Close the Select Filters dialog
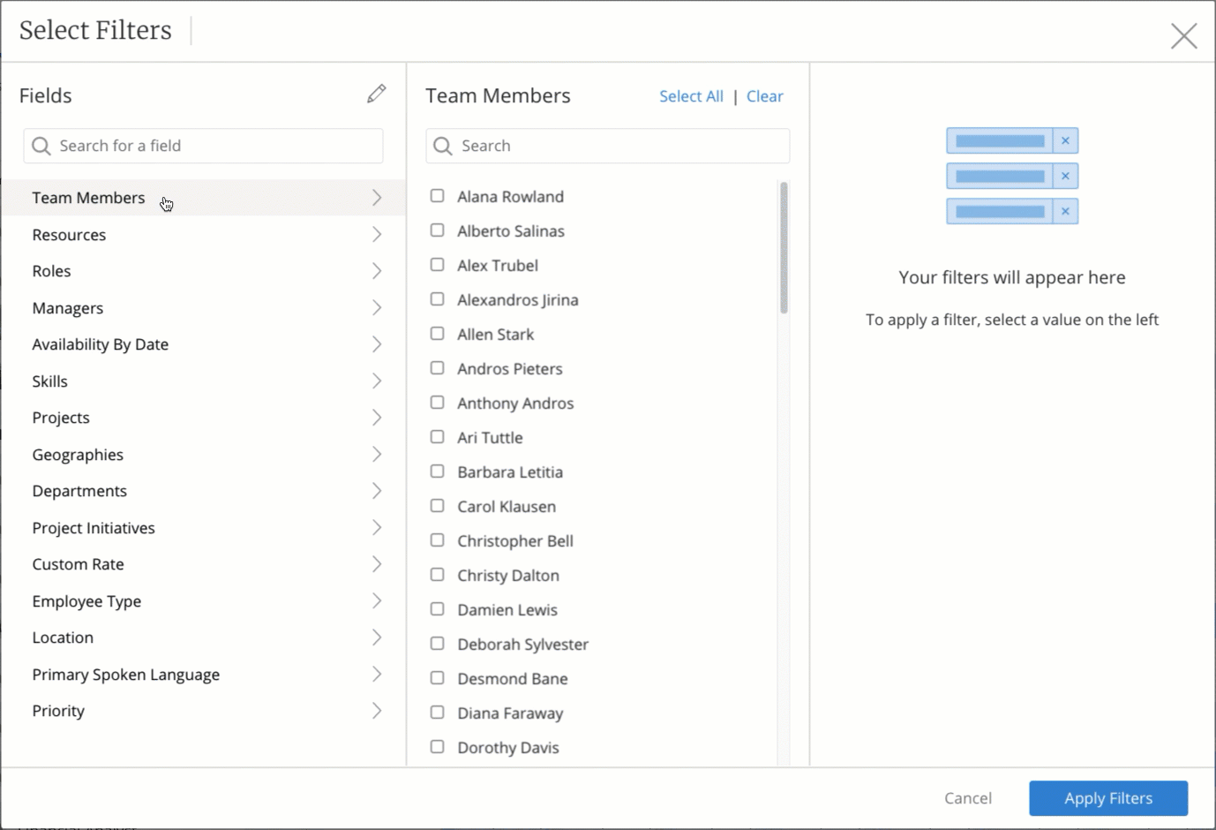 tap(1183, 35)
